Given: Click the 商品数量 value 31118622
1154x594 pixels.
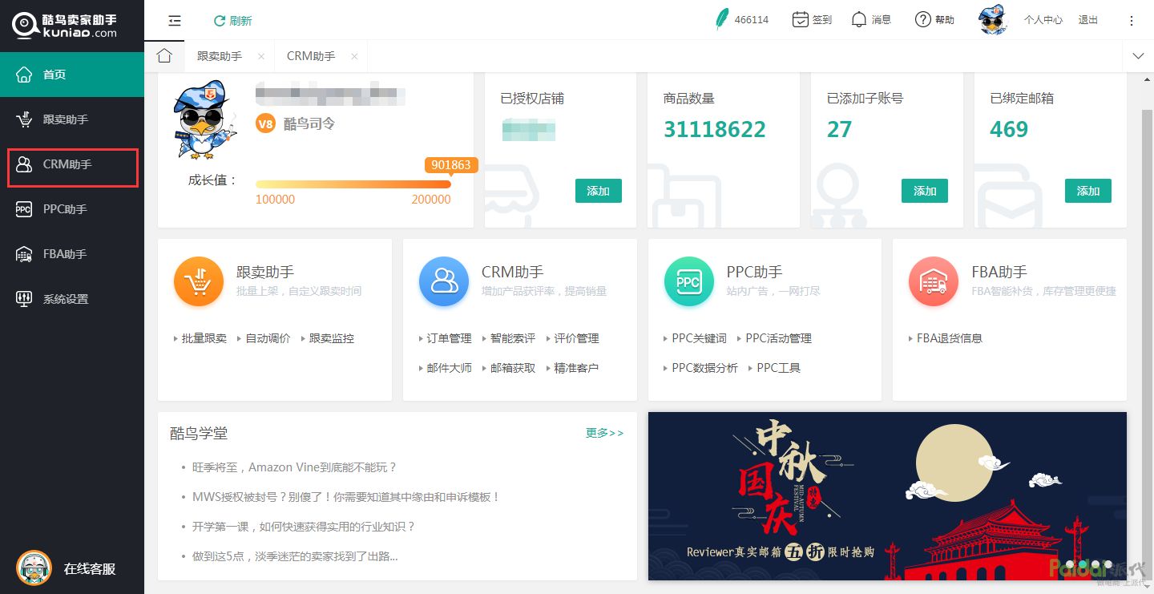Looking at the screenshot, I should coord(715,129).
